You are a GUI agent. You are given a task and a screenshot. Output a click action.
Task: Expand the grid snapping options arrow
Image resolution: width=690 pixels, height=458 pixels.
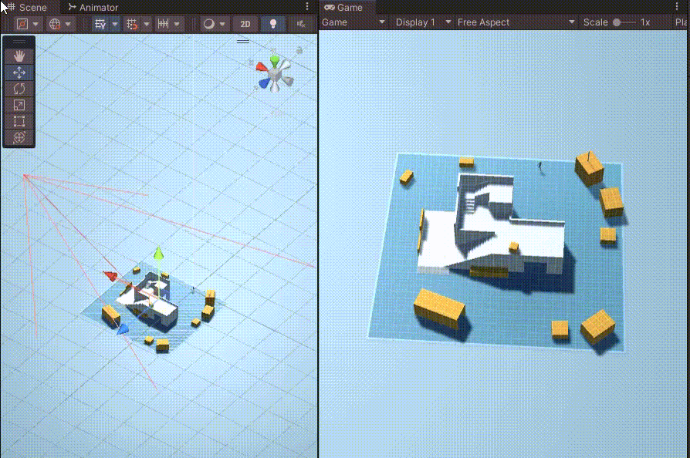[147, 24]
